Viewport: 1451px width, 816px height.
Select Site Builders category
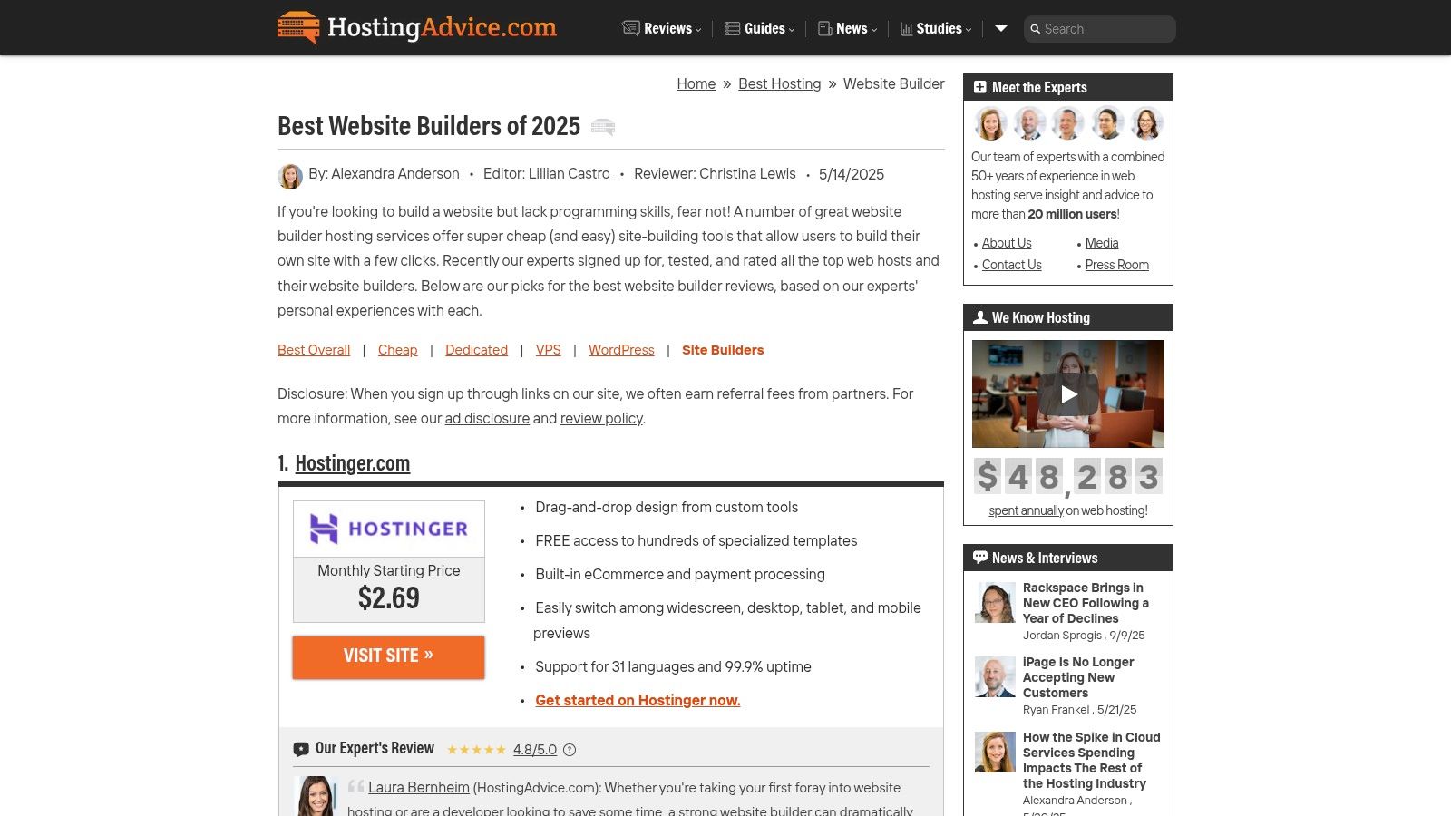click(723, 350)
